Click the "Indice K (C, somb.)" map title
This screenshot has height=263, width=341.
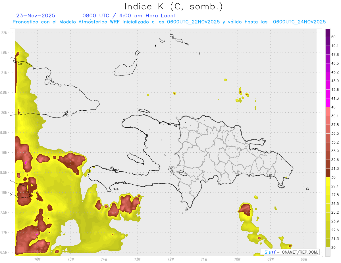point(173,7)
